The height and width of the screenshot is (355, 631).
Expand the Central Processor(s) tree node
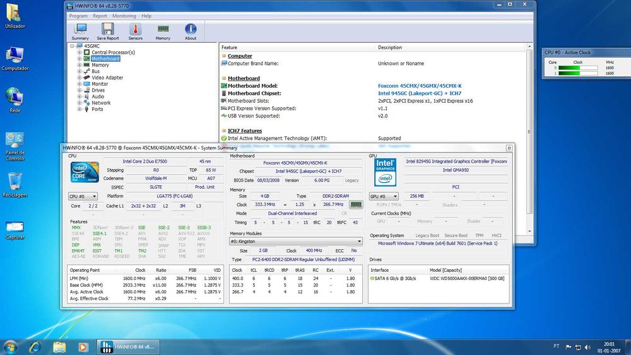click(80, 52)
